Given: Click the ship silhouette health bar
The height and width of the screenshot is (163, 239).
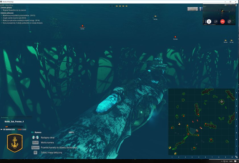Looking at the screenshot, I should pyautogui.click(x=14, y=126).
